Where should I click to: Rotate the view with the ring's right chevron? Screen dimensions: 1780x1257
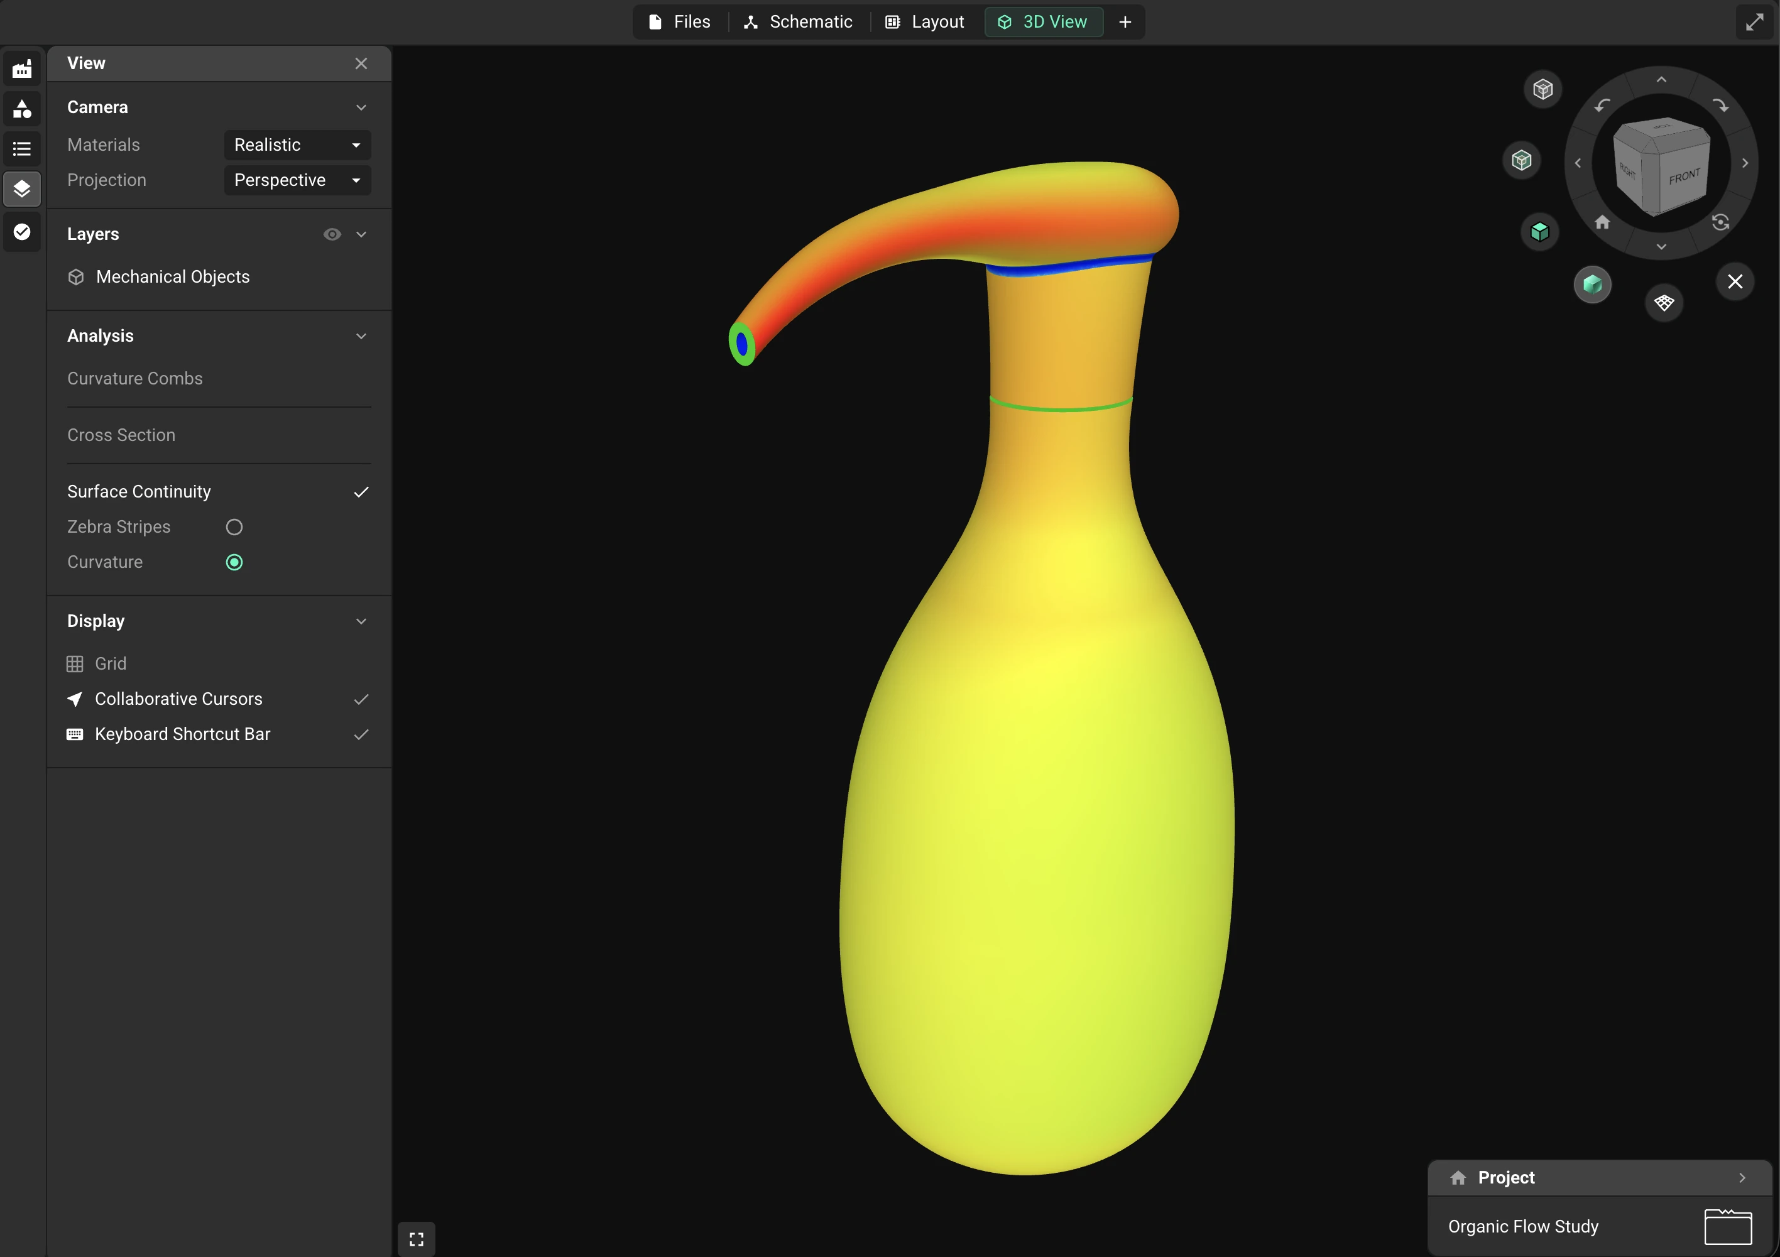[1745, 163]
